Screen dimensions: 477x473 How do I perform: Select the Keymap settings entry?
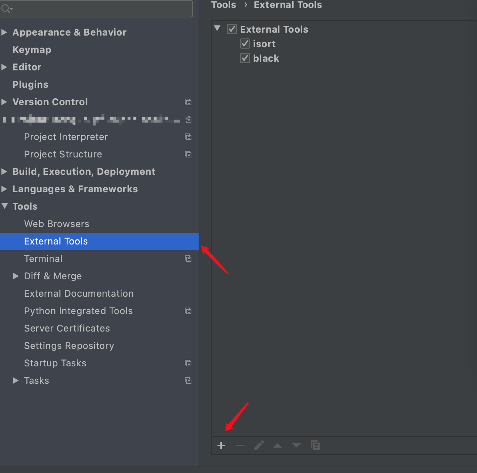[x=32, y=49]
